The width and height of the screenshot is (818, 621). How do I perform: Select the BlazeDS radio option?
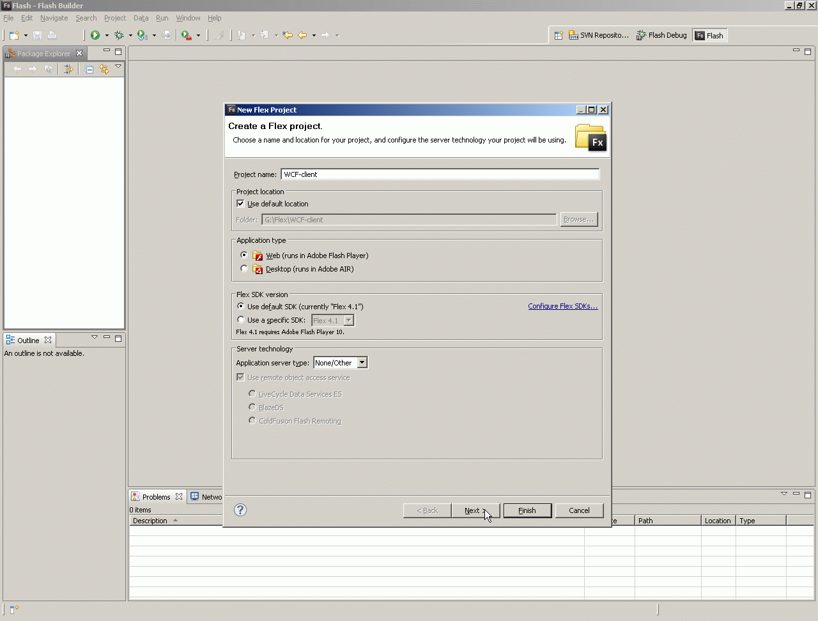pos(252,407)
